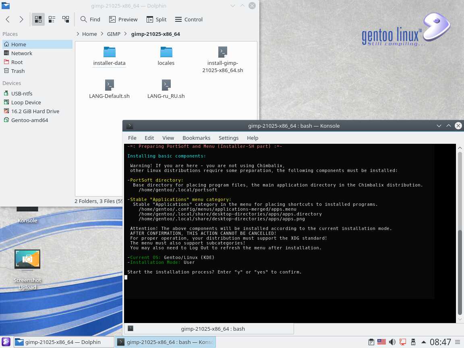
Task: Select installer-data folder icon
Action: [x=110, y=52]
